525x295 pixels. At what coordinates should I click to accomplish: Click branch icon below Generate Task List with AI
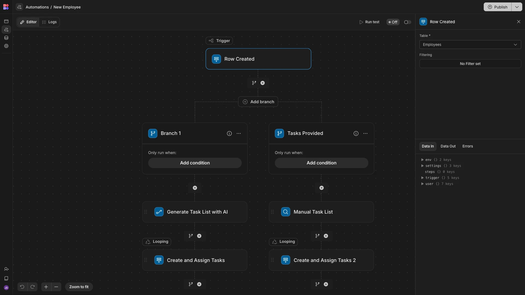pos(191,236)
